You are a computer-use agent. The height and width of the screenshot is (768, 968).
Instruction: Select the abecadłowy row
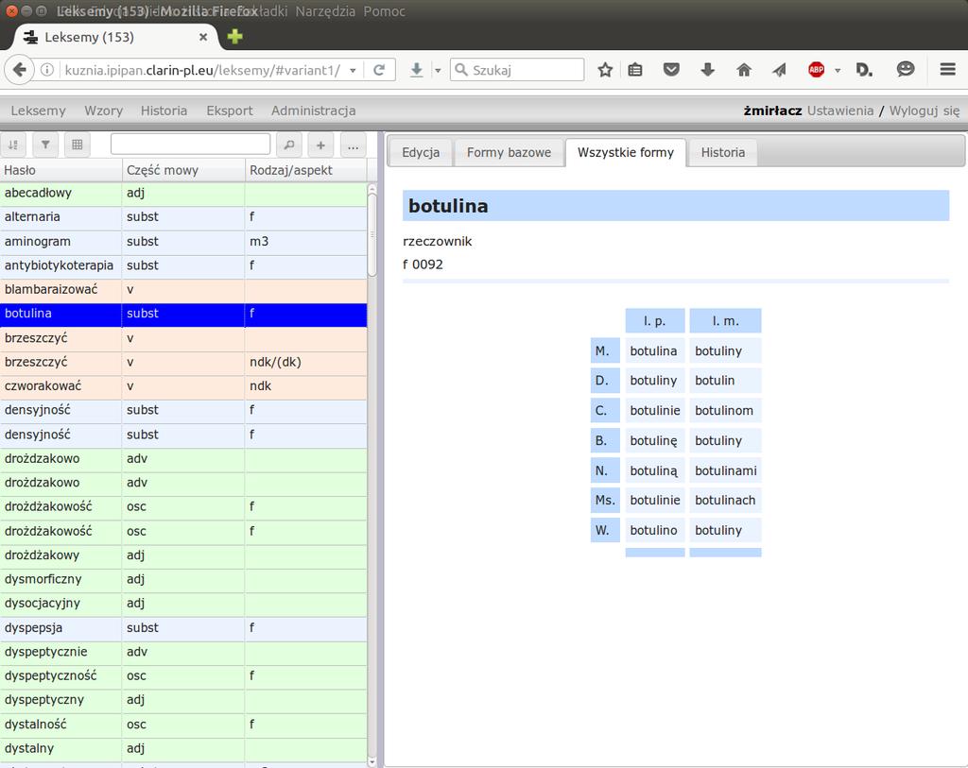pos(183,193)
